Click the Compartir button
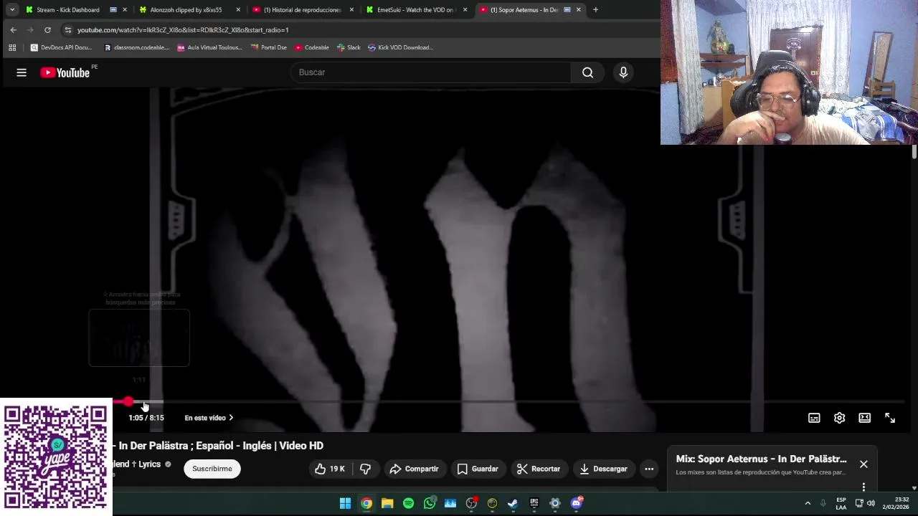This screenshot has height=516, width=918. click(414, 469)
